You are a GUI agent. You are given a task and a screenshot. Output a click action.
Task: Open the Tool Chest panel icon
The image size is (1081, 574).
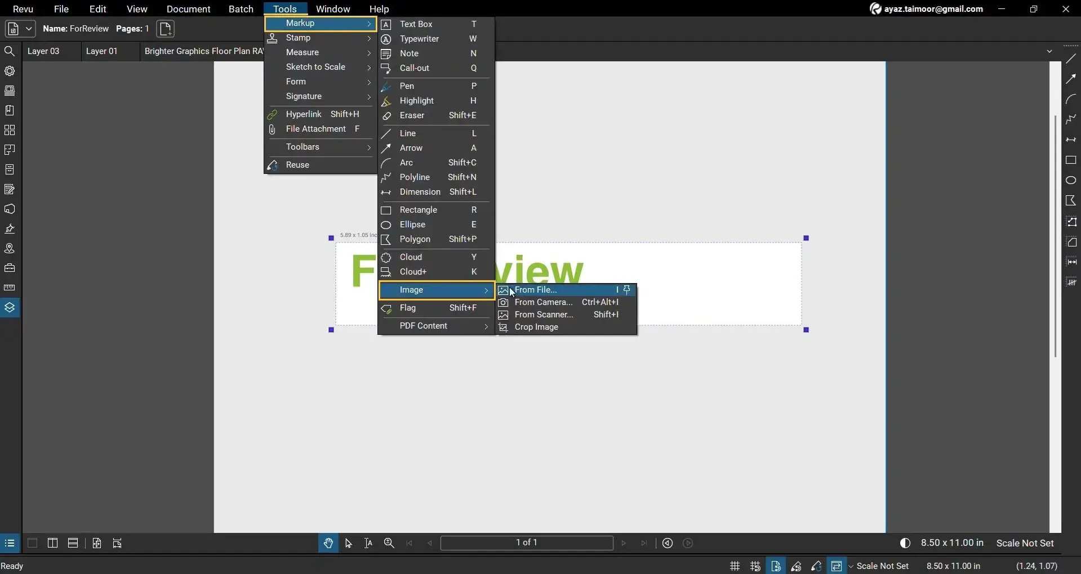pyautogui.click(x=10, y=268)
